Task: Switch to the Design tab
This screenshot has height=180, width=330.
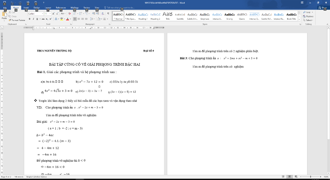Action: point(37,8)
